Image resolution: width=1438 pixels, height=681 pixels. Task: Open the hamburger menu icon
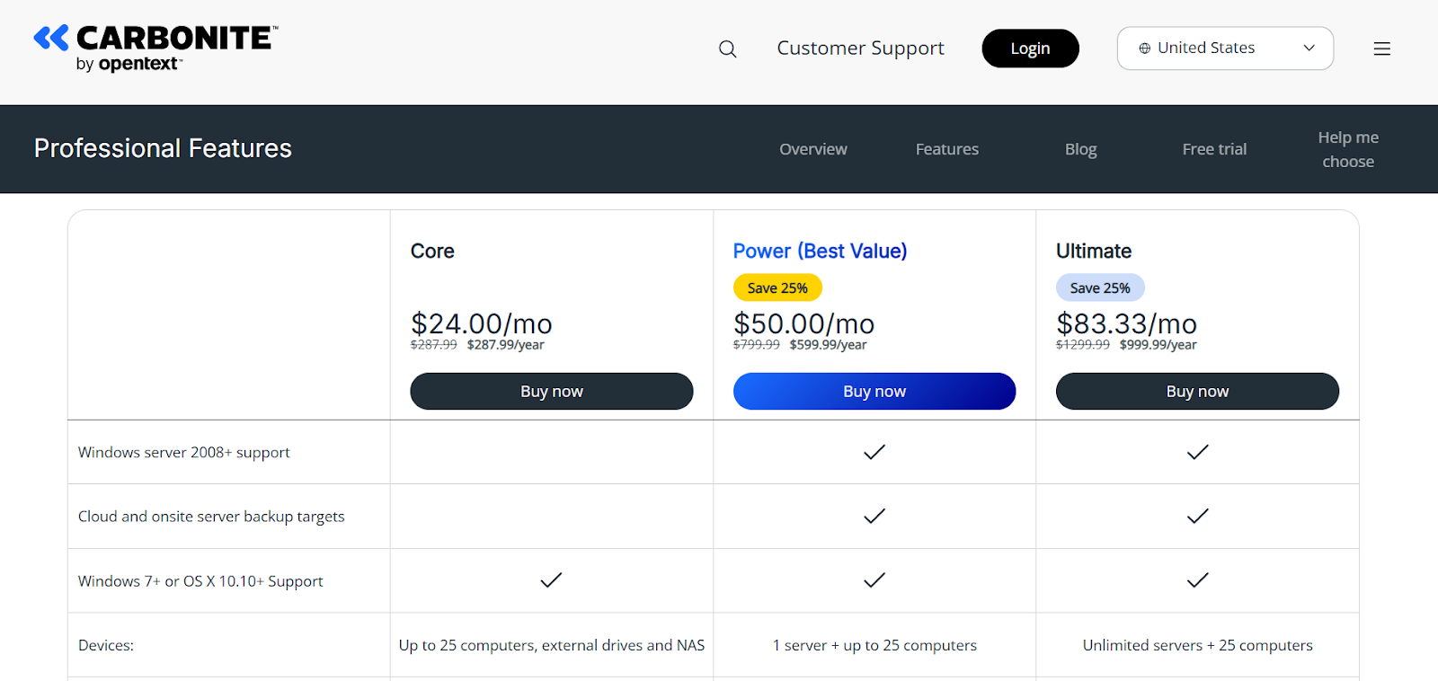click(1381, 49)
